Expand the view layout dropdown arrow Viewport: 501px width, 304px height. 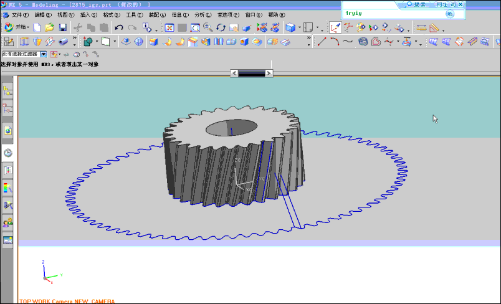point(317,28)
